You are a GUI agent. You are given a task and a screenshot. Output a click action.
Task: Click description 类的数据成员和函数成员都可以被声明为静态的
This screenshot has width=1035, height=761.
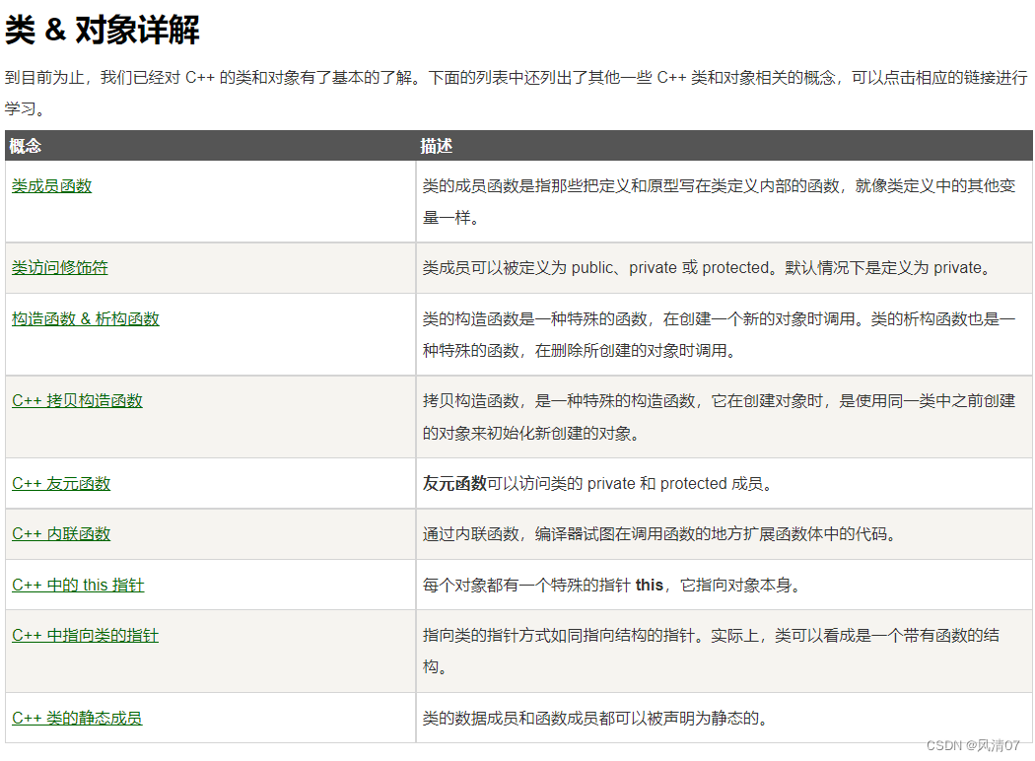595,718
